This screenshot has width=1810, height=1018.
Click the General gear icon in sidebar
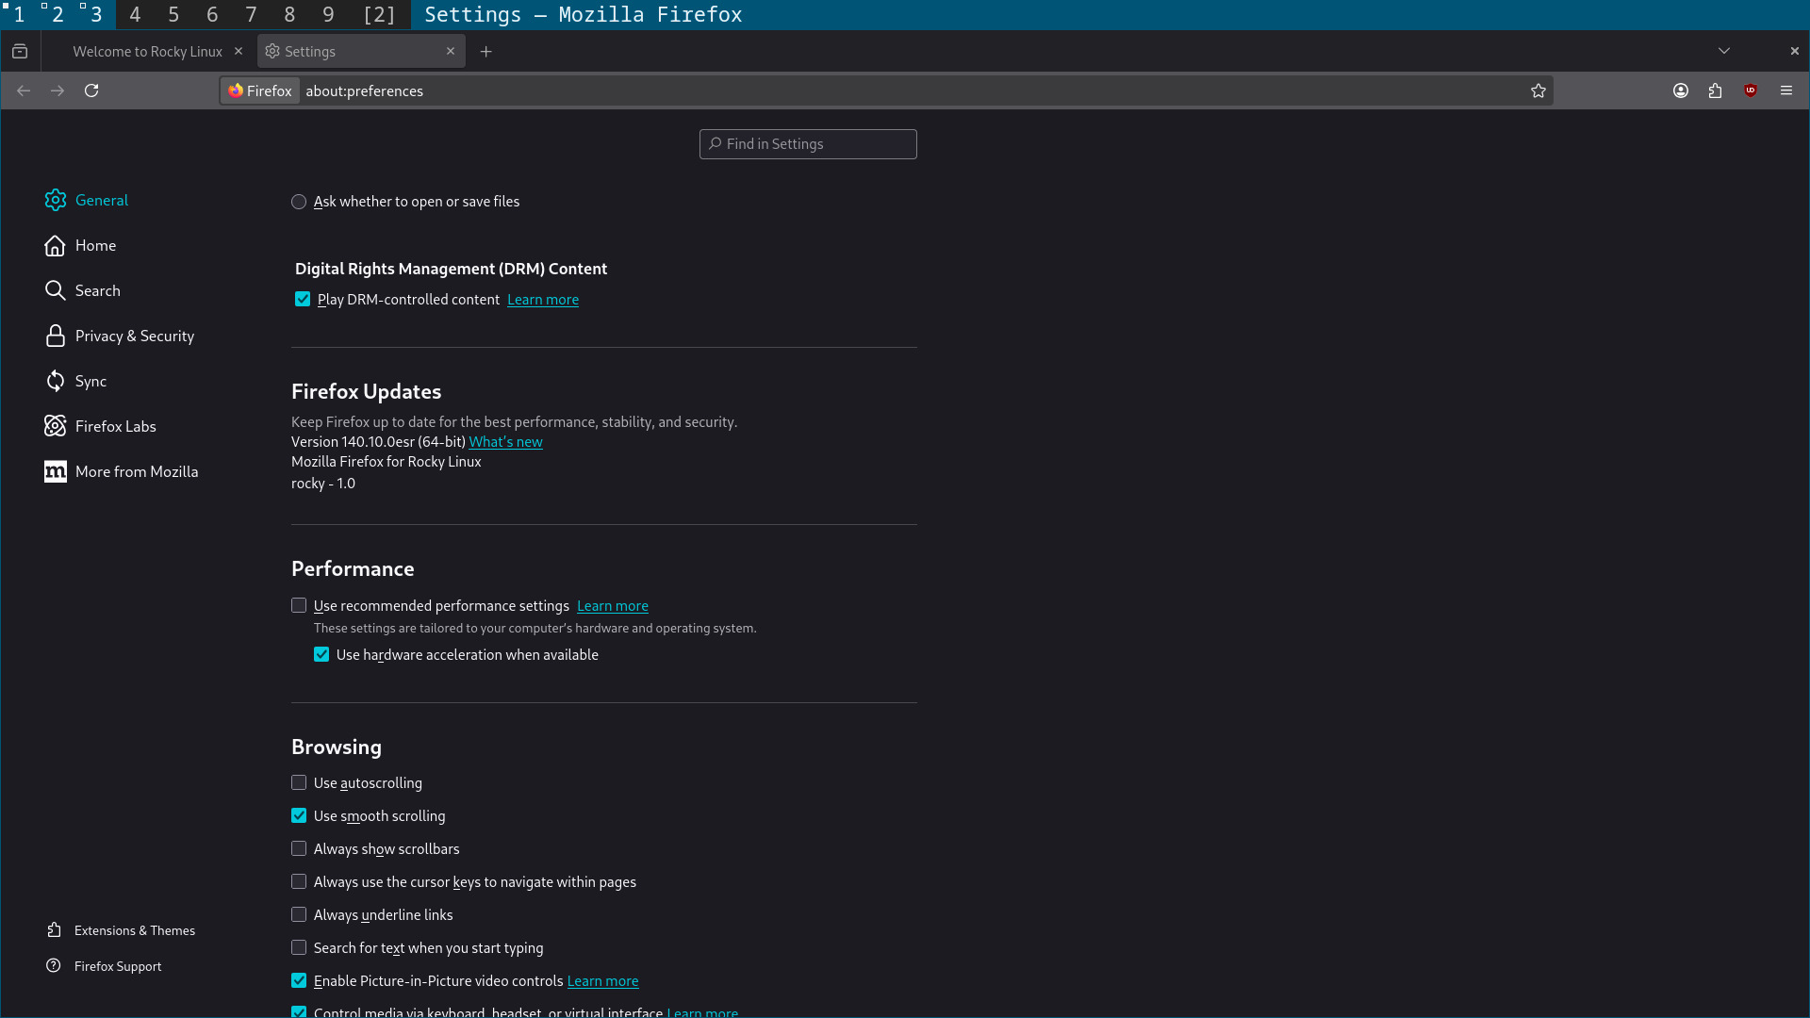click(x=56, y=200)
